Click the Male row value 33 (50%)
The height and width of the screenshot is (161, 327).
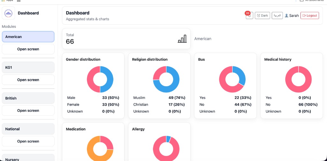(110, 98)
